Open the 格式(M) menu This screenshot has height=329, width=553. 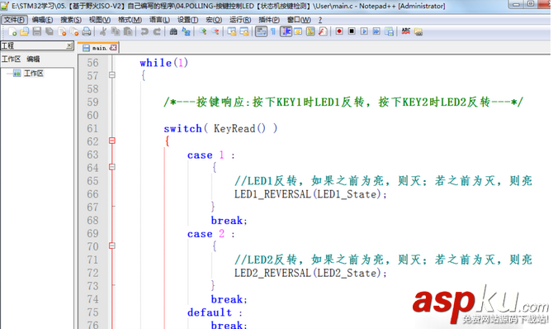[130, 20]
